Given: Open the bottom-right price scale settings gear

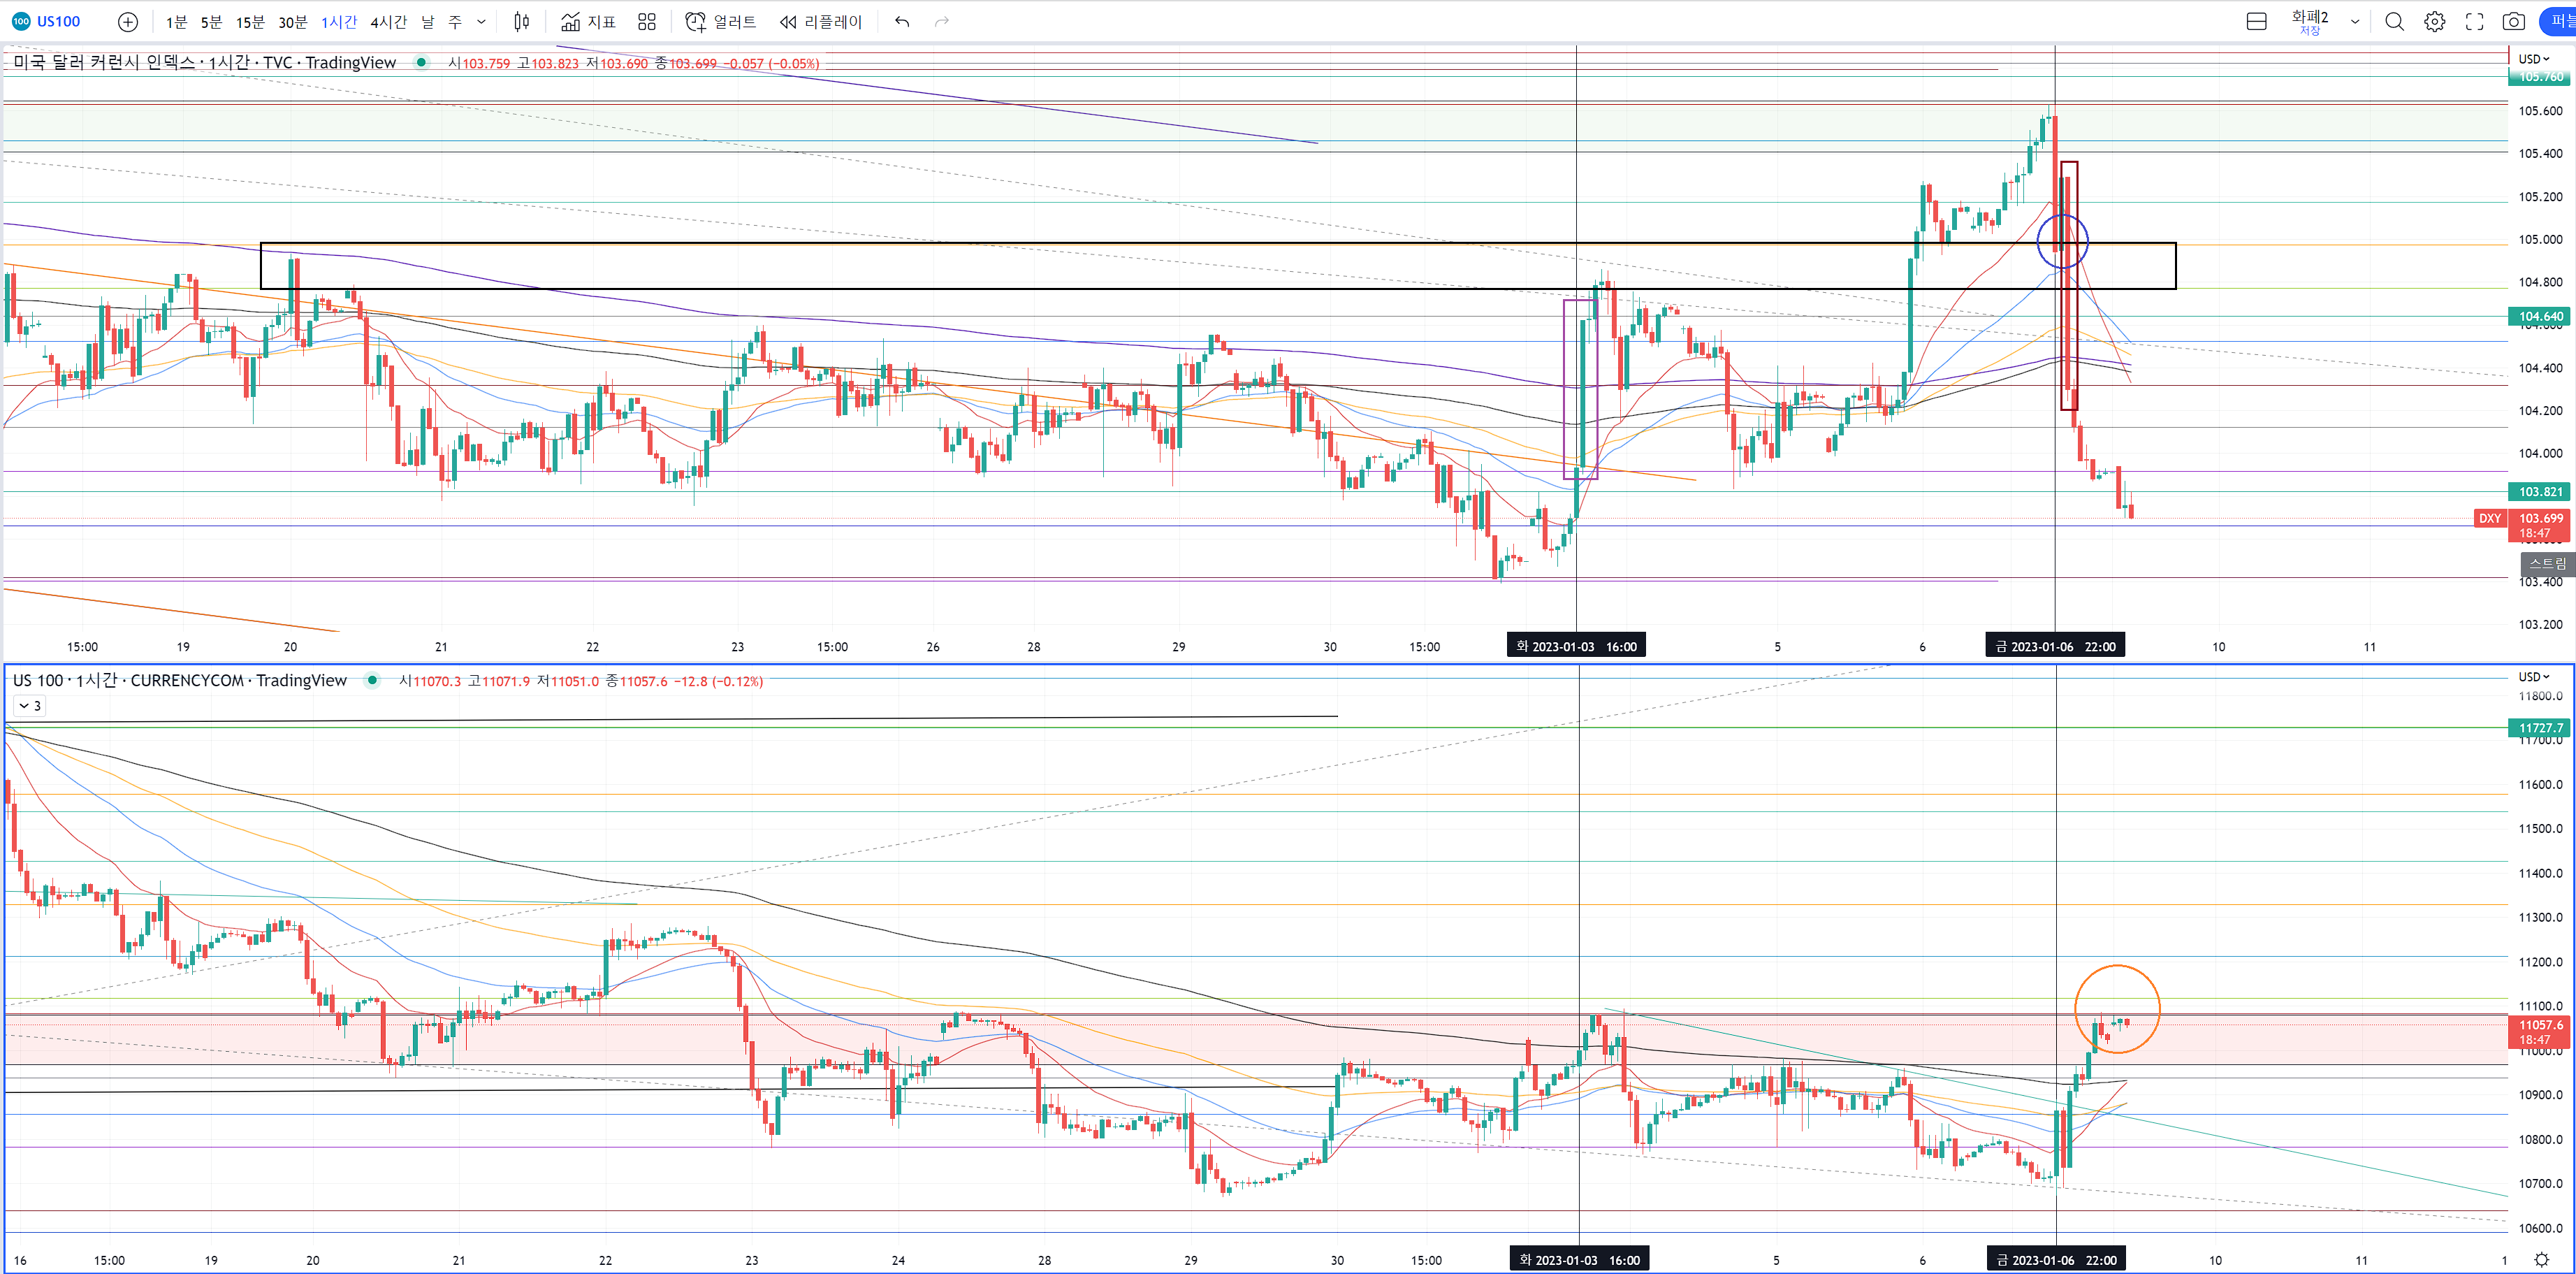Looking at the screenshot, I should 2541,1260.
